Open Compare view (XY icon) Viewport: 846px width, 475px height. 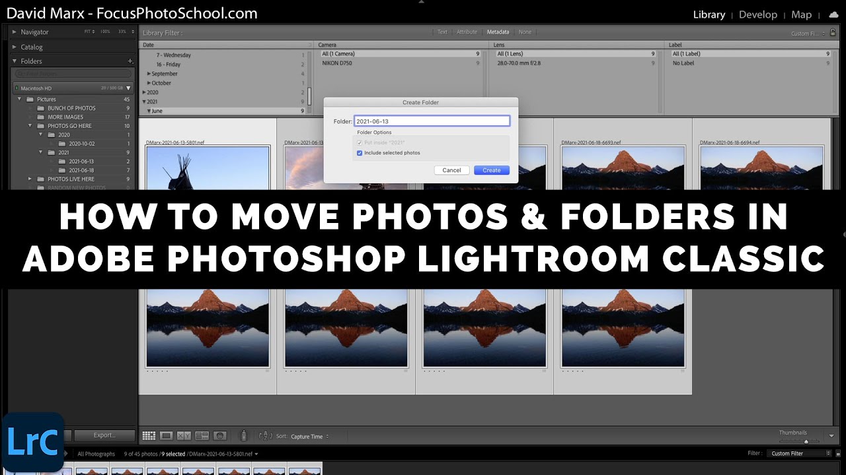tap(184, 435)
